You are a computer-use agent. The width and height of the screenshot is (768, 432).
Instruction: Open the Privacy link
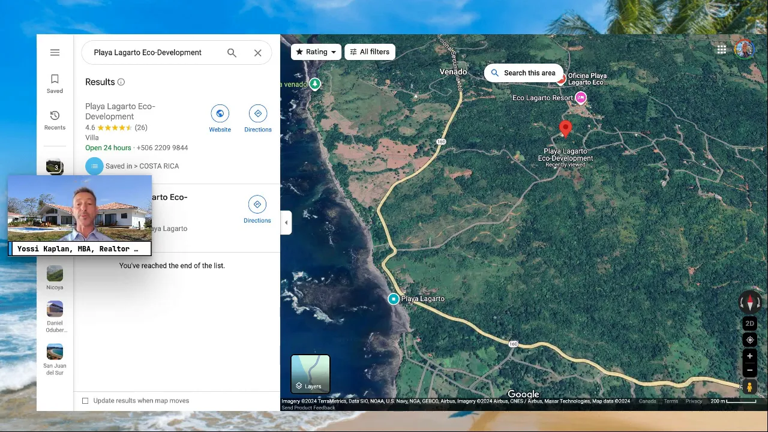694,401
